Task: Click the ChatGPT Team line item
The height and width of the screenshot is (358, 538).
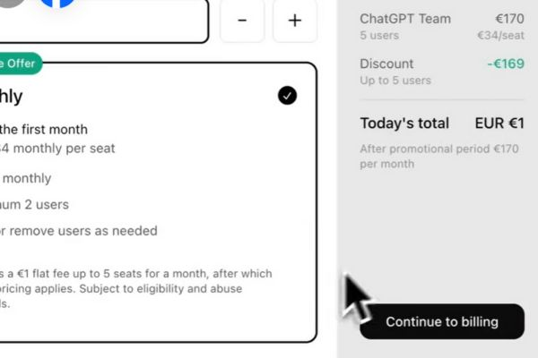Action: click(442, 26)
